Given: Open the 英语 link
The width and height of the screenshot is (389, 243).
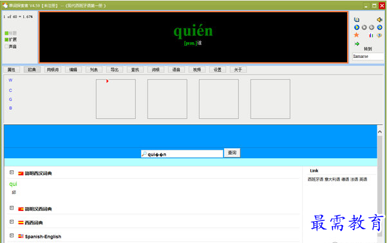Looking at the screenshot, I should [363, 179].
